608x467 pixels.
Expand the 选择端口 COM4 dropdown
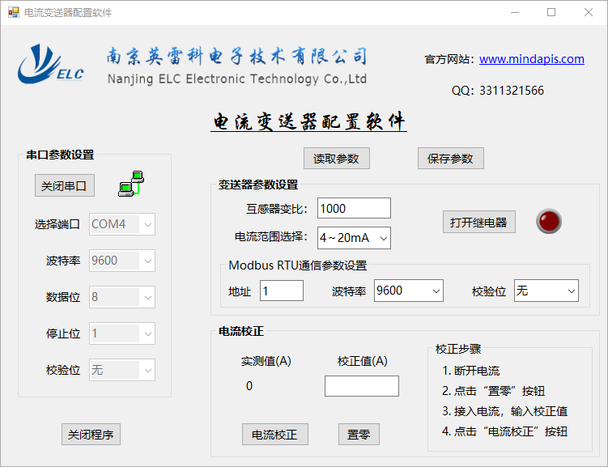[122, 224]
